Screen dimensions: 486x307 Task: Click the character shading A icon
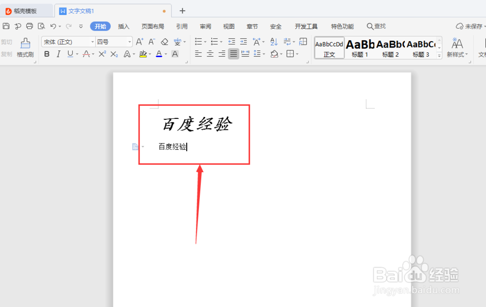(175, 54)
